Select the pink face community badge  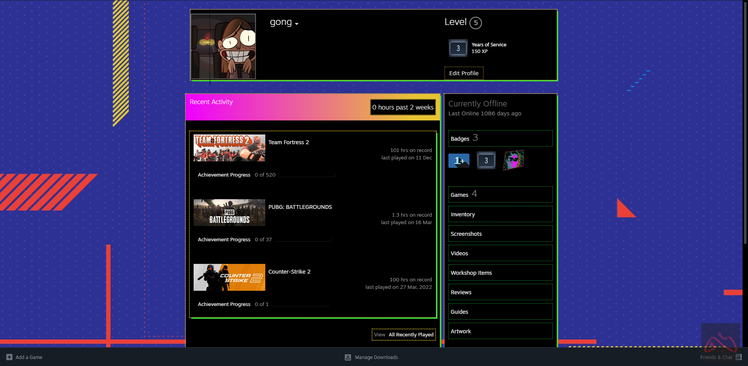(513, 160)
